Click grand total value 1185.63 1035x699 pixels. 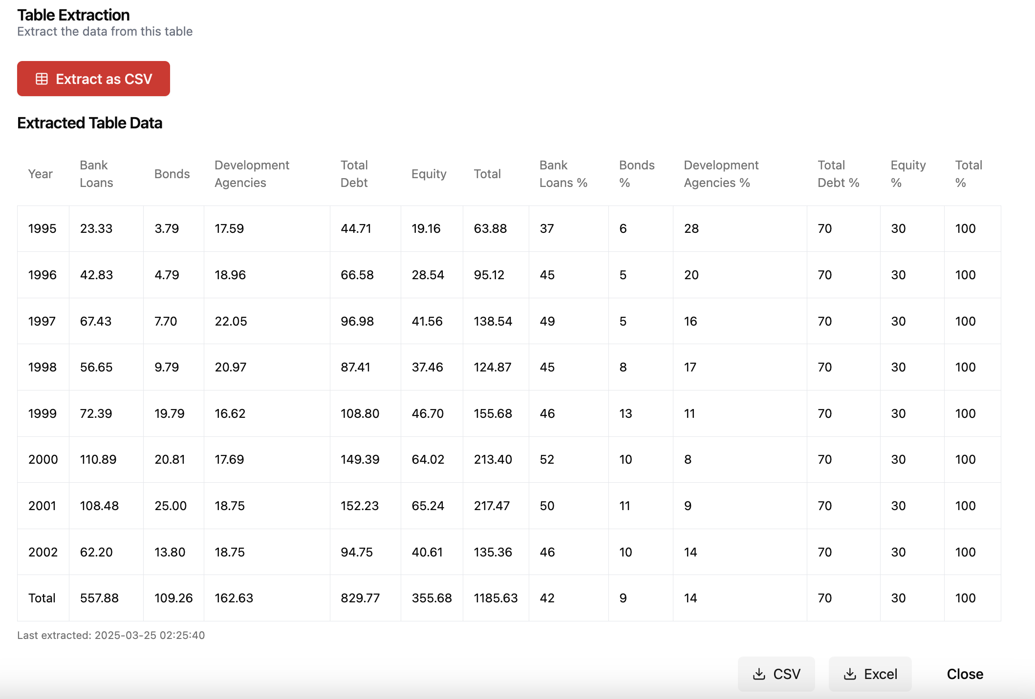[x=496, y=598]
